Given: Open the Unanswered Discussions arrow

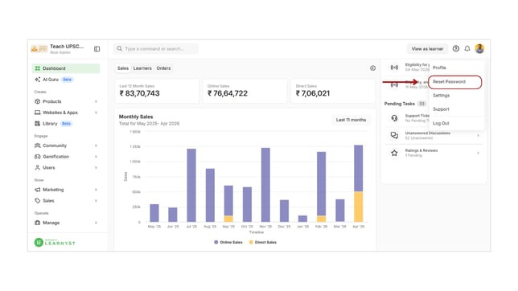Looking at the screenshot, I should pyautogui.click(x=478, y=135).
